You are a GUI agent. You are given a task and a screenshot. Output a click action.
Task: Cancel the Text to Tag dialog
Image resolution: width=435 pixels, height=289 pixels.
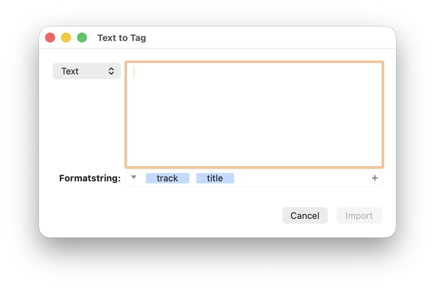pyautogui.click(x=305, y=215)
